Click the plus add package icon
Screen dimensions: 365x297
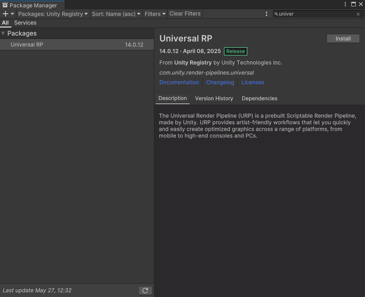click(5, 14)
